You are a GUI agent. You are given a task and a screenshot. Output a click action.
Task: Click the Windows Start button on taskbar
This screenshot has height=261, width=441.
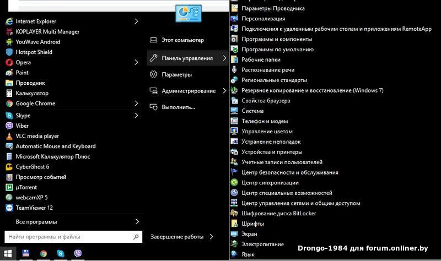tap(8, 254)
